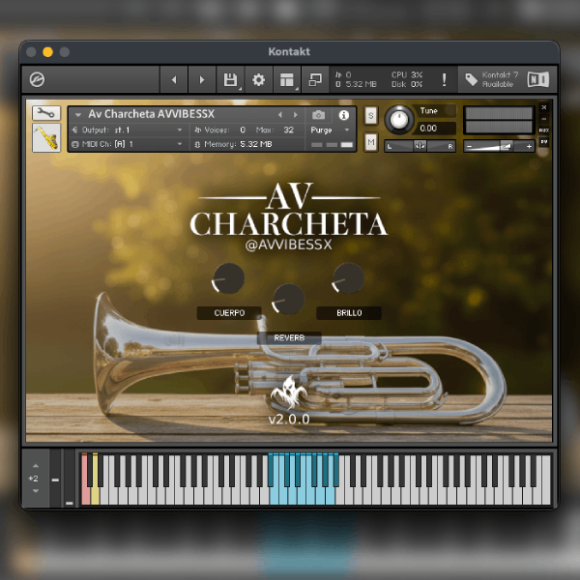
Task: Open the workspace layout panel icon
Action: click(x=287, y=79)
